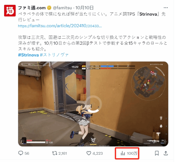Image resolution: width=175 pixels, height=162 pixels.
Task: Click the 100万 view count
Action: point(132,153)
